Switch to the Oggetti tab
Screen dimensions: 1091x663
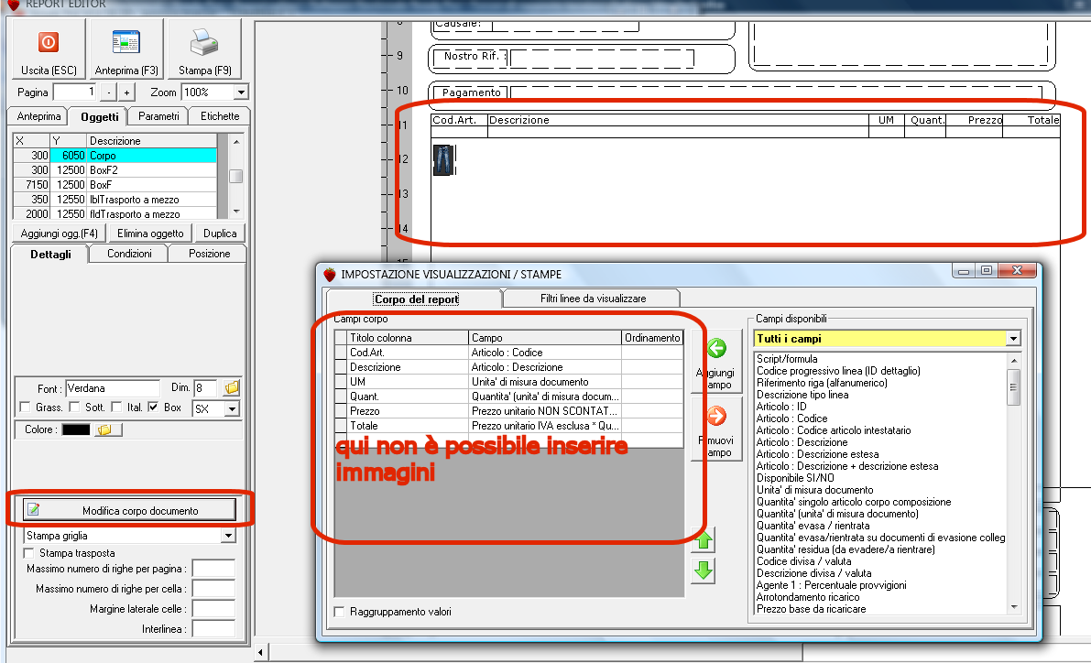pos(100,117)
